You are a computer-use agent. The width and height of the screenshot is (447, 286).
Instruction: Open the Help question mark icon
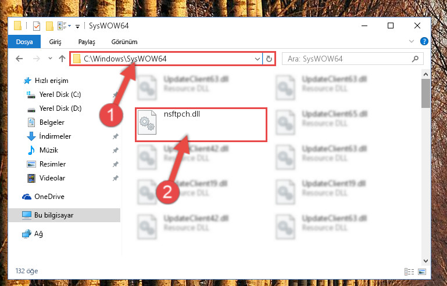tap(424, 42)
